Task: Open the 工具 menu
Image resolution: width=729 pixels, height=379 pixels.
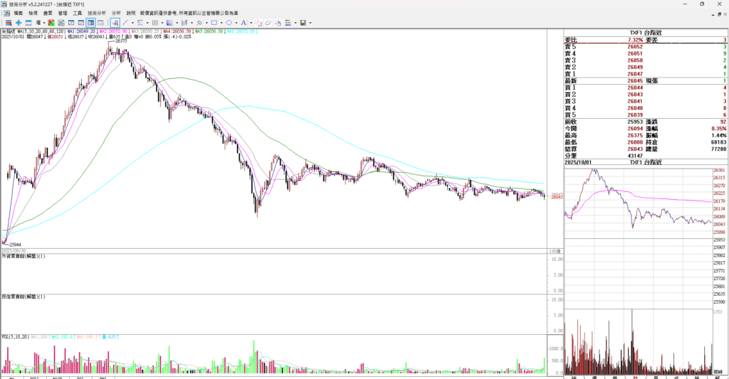Action: click(x=78, y=13)
